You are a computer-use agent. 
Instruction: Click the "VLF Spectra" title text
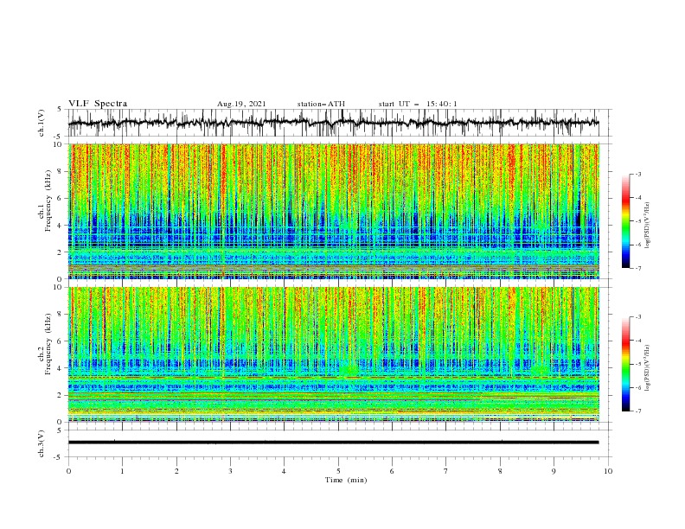click(x=98, y=104)
